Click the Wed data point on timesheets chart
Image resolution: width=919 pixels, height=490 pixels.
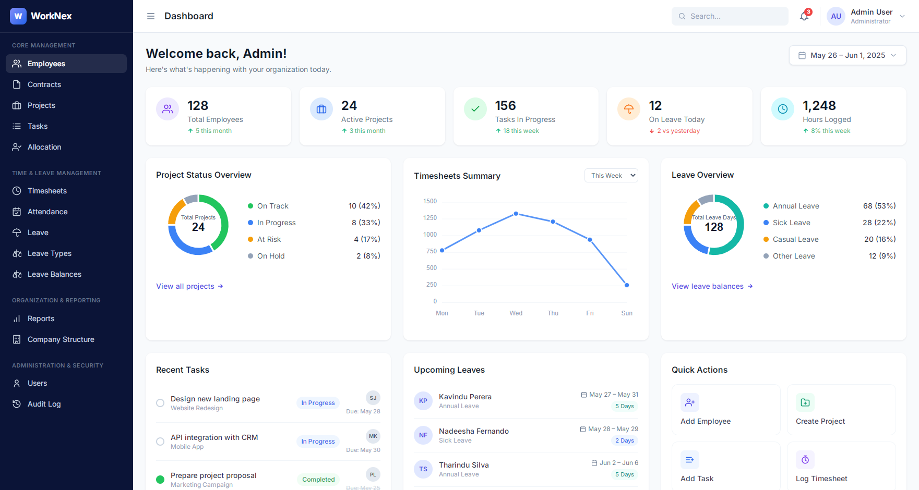(x=516, y=214)
